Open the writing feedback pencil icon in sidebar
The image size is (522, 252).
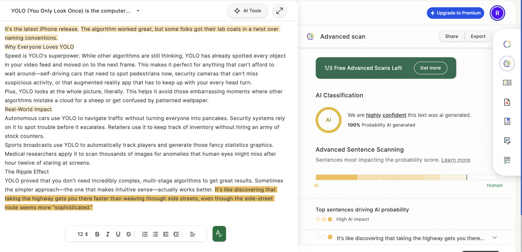point(507,141)
